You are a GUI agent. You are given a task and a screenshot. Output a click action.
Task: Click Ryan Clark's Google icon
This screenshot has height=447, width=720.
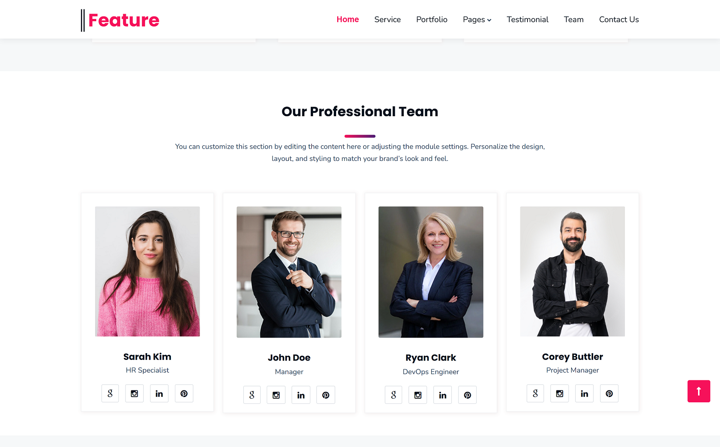393,395
